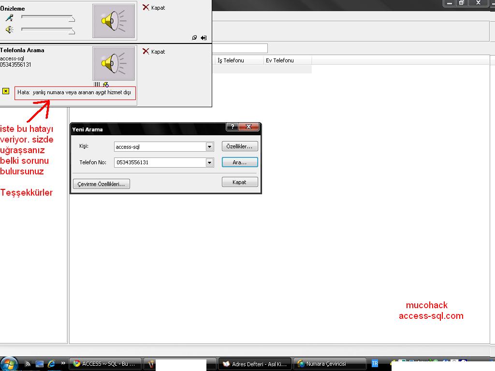The width and height of the screenshot is (495, 371).
Task: Expand the quick launch overflow chevron
Action: coord(63,363)
